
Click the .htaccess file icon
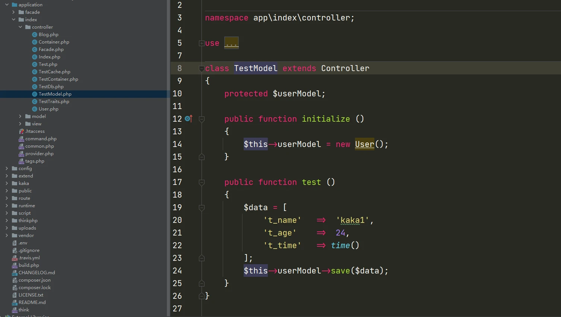tap(21, 131)
